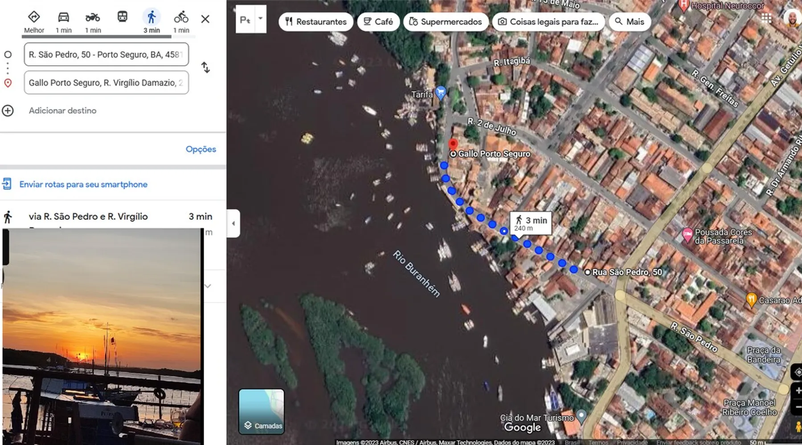Choose the public transit mode icon

[x=122, y=17]
